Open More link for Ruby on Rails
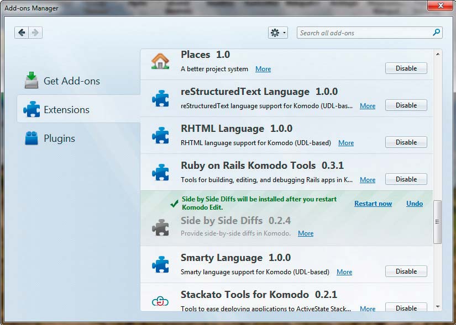 pos(368,179)
